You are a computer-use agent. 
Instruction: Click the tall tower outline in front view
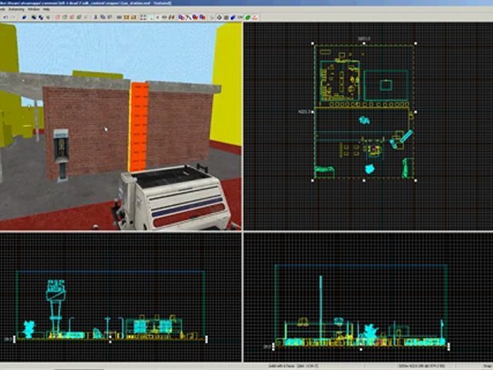[55, 304]
